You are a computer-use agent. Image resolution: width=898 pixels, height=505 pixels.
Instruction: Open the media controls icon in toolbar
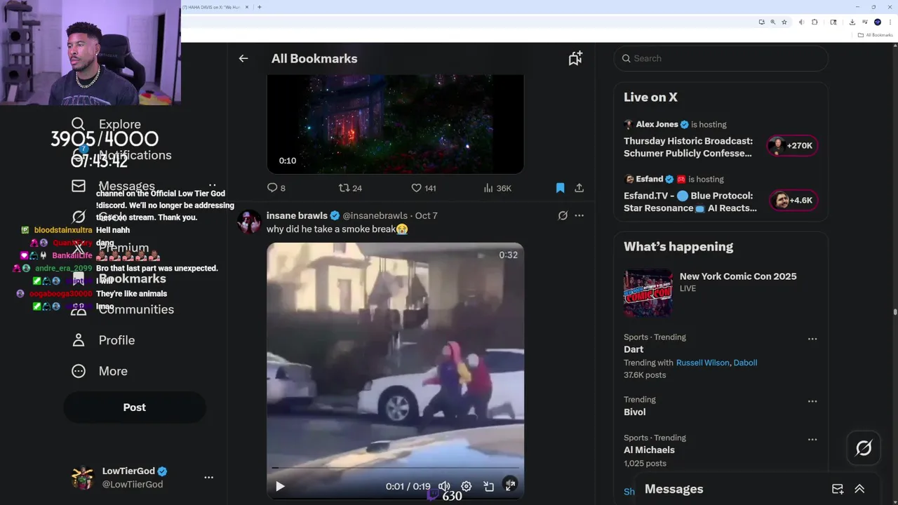click(x=865, y=22)
